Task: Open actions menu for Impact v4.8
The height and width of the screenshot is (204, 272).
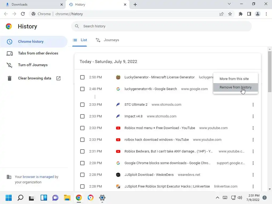Action: point(253,116)
